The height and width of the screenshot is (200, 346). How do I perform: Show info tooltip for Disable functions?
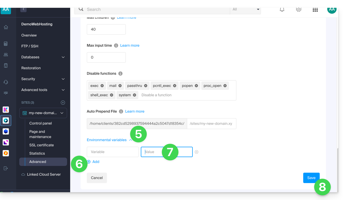click(120, 74)
